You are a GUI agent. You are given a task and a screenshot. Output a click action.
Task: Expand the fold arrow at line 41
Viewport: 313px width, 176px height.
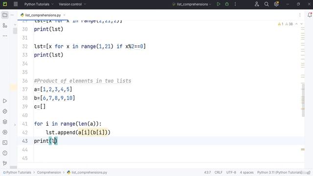15,125
